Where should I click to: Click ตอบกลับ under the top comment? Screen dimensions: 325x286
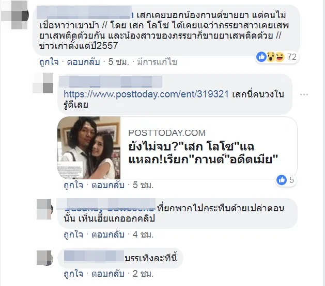[83, 62]
